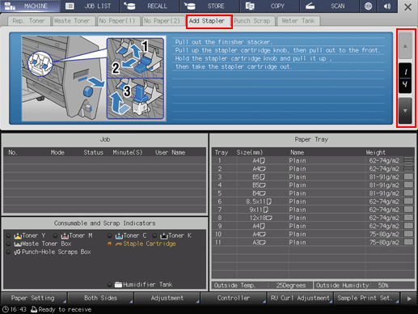Select tray 11 A3 row

(x=313, y=242)
